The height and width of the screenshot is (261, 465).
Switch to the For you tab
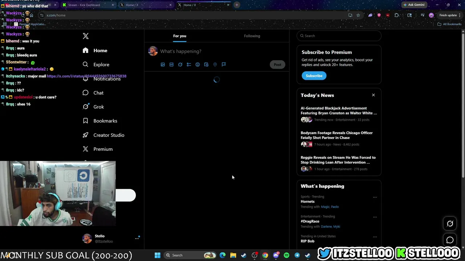[x=179, y=36]
